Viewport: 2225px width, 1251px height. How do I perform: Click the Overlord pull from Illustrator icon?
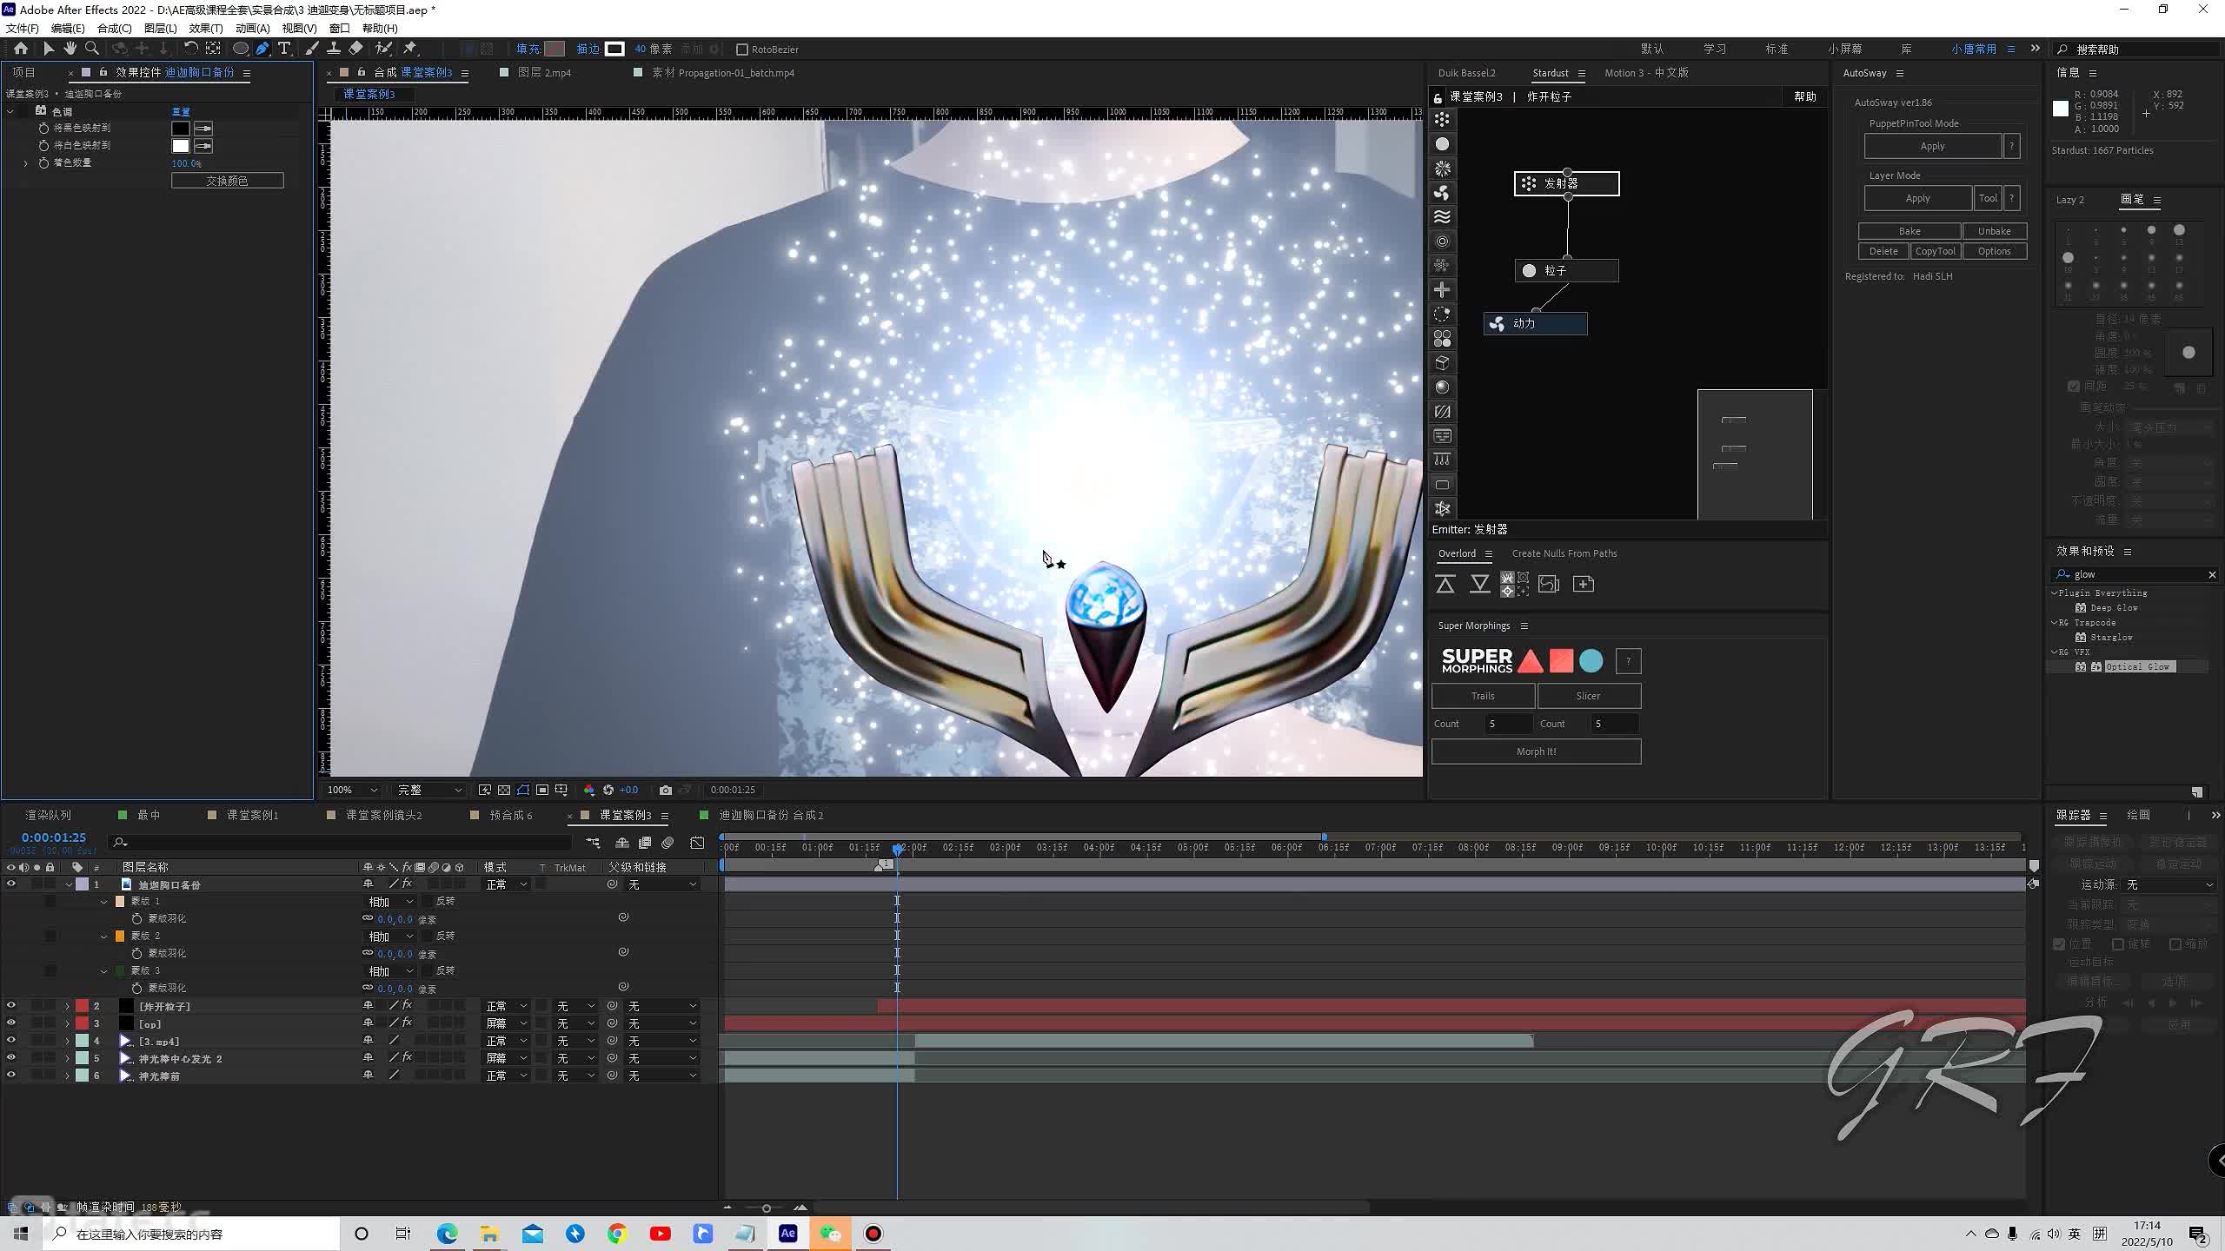pyautogui.click(x=1479, y=584)
